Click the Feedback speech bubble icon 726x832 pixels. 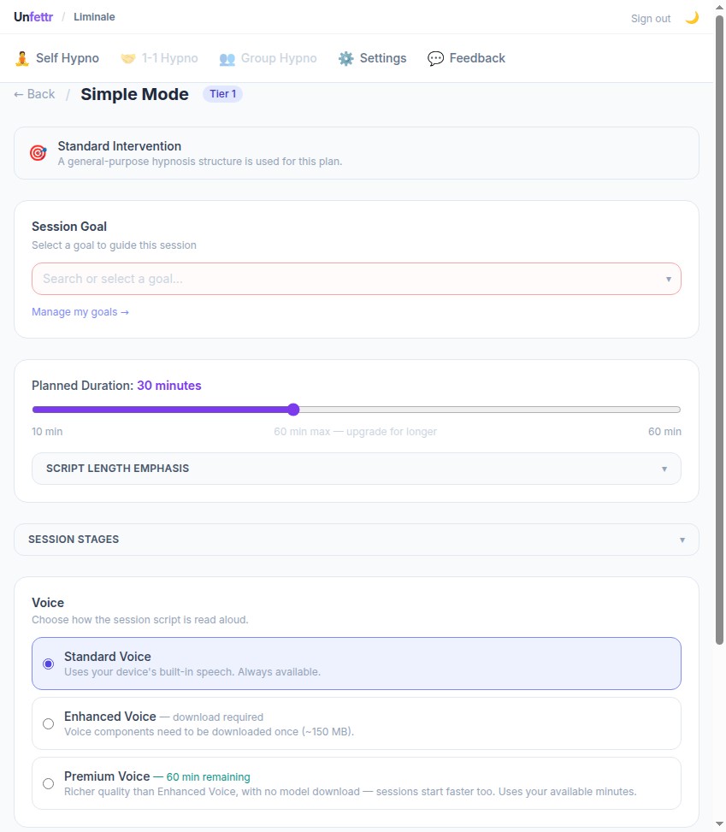point(436,58)
